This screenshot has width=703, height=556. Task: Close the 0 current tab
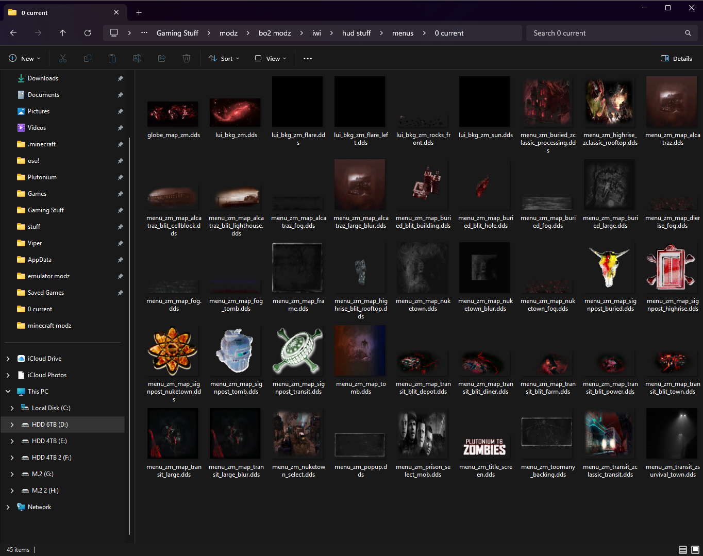point(116,12)
